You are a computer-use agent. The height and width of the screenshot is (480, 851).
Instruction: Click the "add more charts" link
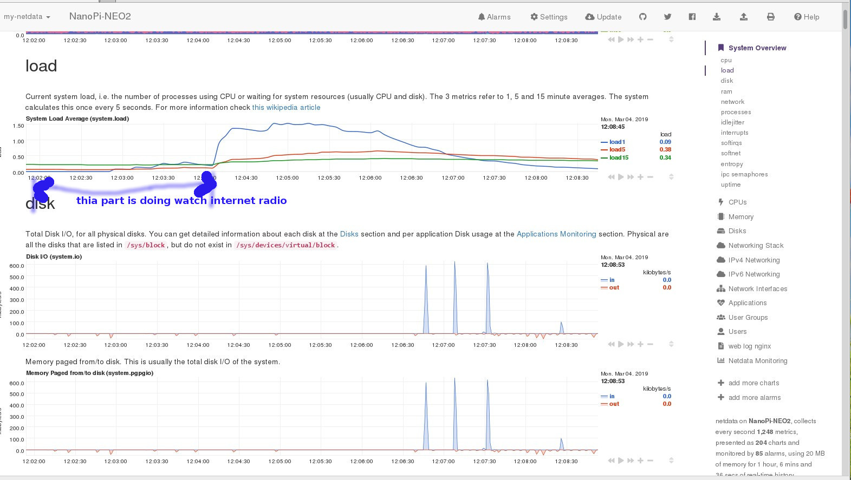(x=753, y=383)
